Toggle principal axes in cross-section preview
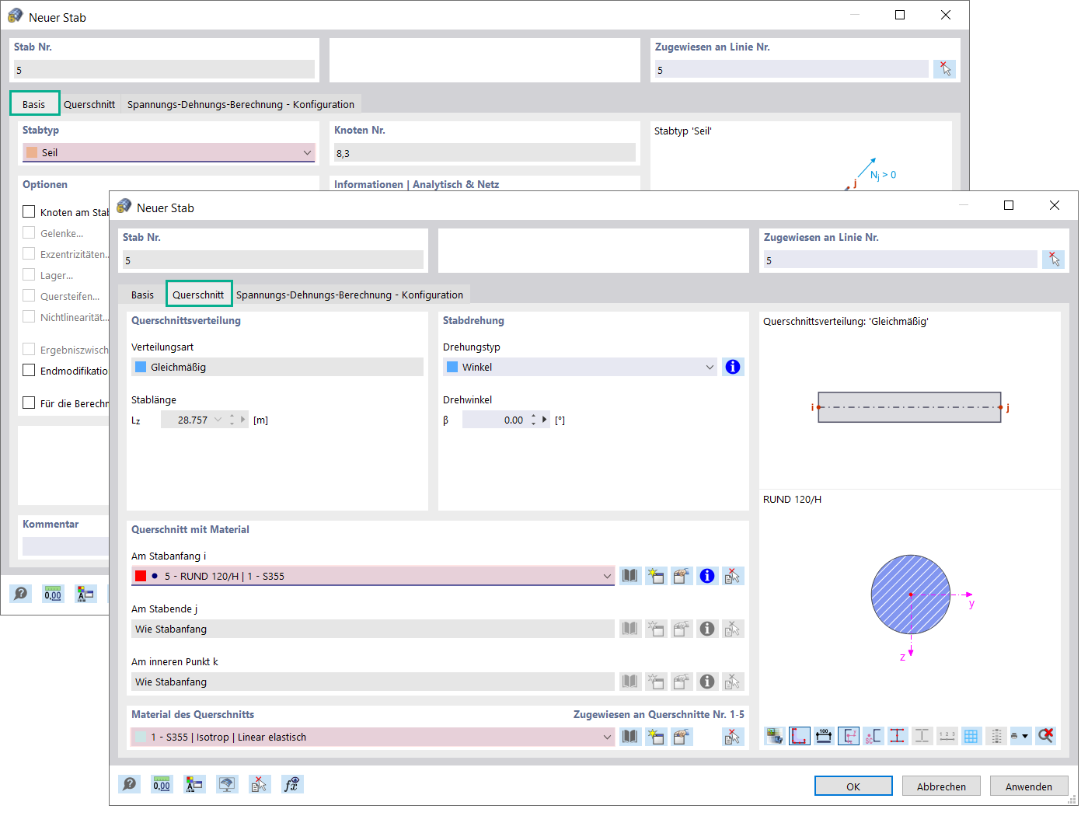Image resolution: width=1088 pixels, height=816 pixels. [x=849, y=736]
